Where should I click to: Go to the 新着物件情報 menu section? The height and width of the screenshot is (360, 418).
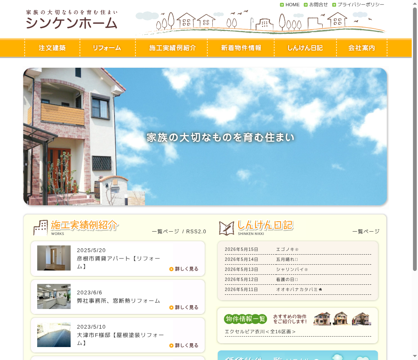click(241, 48)
